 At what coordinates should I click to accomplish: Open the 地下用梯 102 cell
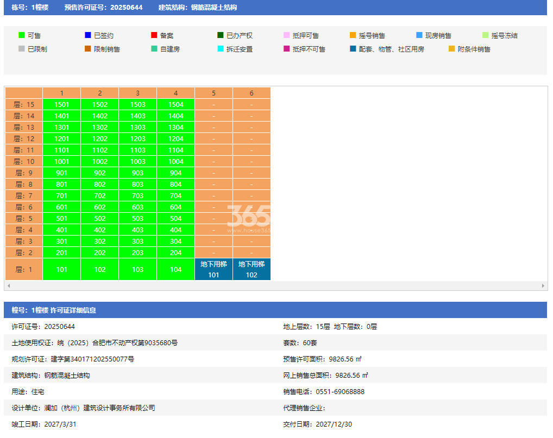pos(252,269)
